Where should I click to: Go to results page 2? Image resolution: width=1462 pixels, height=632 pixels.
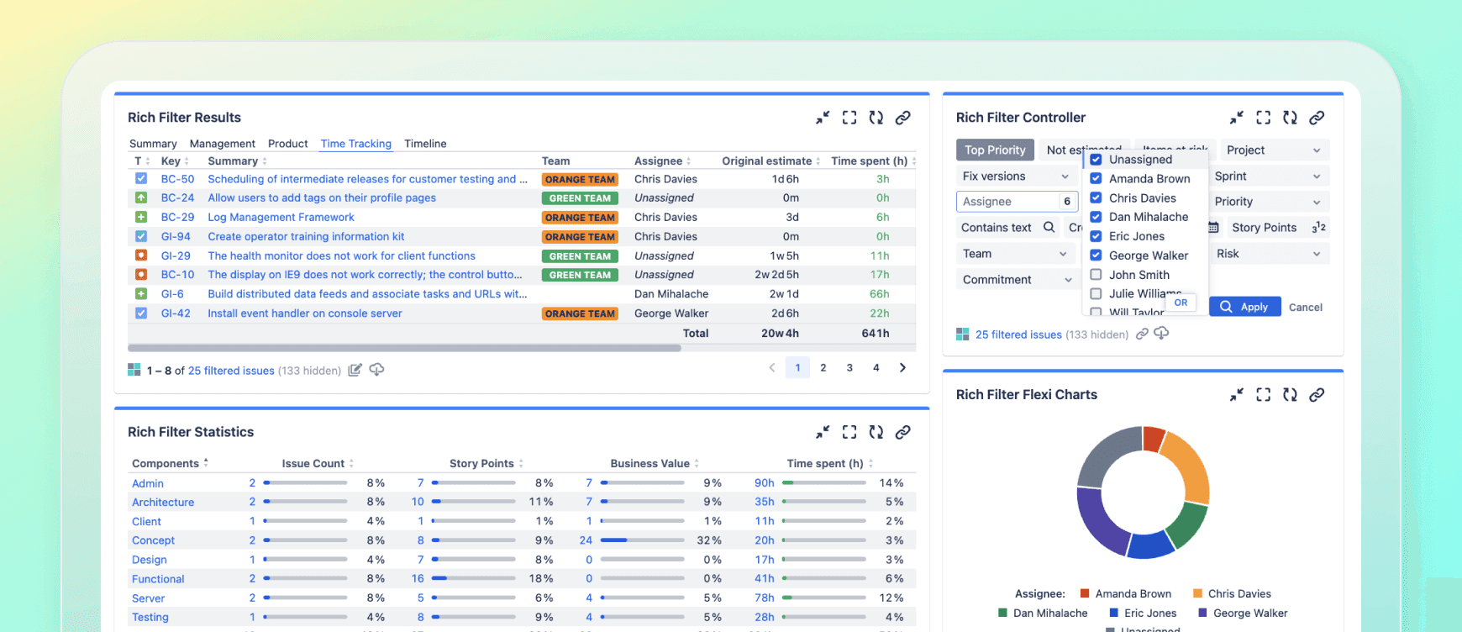823,367
